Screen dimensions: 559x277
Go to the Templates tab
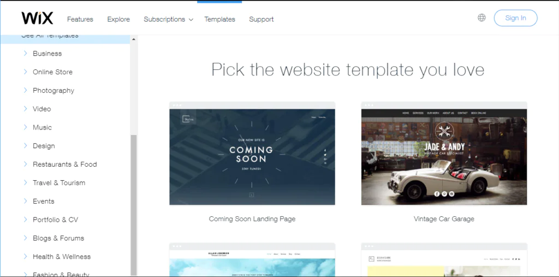tap(219, 19)
